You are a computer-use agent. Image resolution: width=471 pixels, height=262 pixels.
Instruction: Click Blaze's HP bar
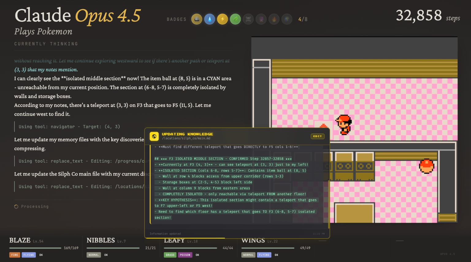click(x=35, y=248)
